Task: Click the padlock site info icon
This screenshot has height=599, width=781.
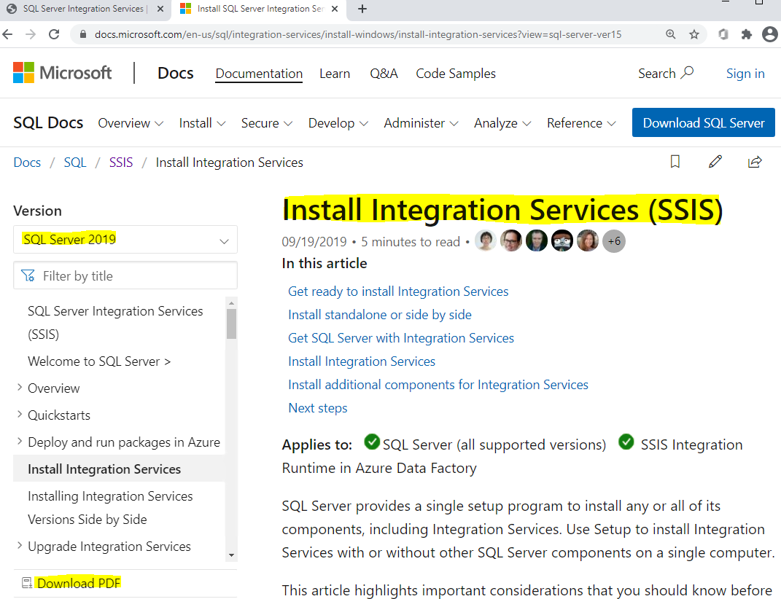Action: pyautogui.click(x=83, y=34)
